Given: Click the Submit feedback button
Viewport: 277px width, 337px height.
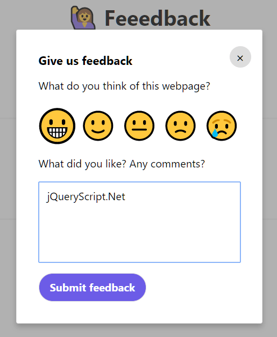Looking at the screenshot, I should tap(93, 287).
